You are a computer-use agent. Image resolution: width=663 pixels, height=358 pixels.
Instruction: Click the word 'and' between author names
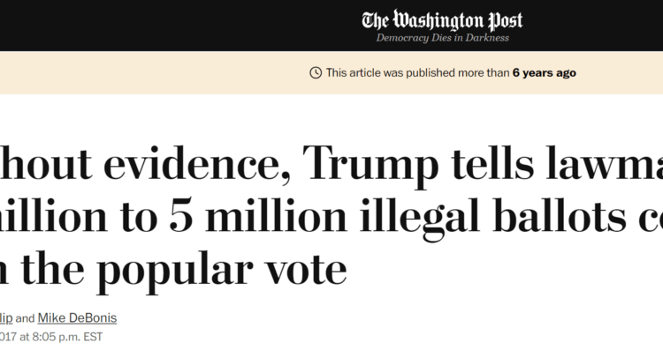(x=25, y=318)
